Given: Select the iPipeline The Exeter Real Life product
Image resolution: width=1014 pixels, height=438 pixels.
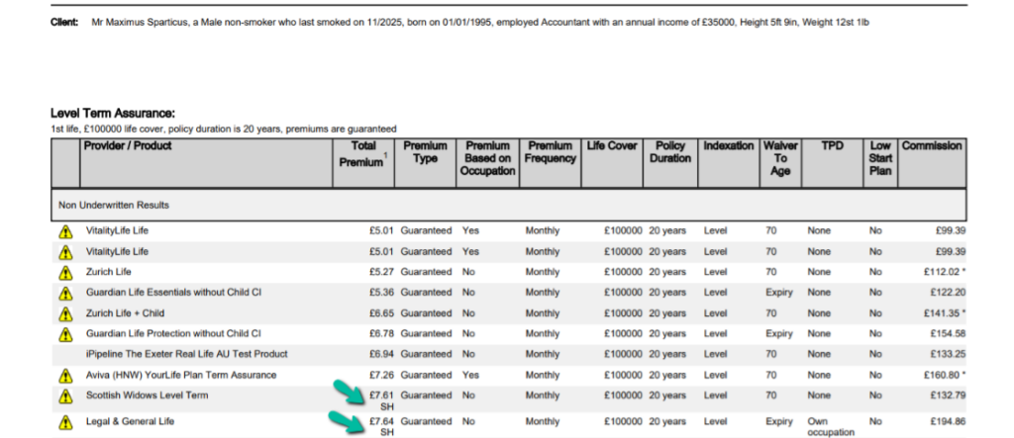Looking at the screenshot, I should tap(187, 354).
